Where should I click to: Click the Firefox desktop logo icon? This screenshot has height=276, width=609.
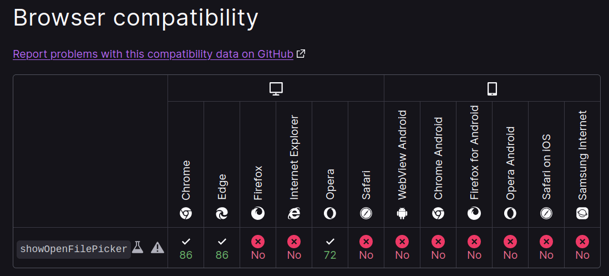click(x=258, y=213)
